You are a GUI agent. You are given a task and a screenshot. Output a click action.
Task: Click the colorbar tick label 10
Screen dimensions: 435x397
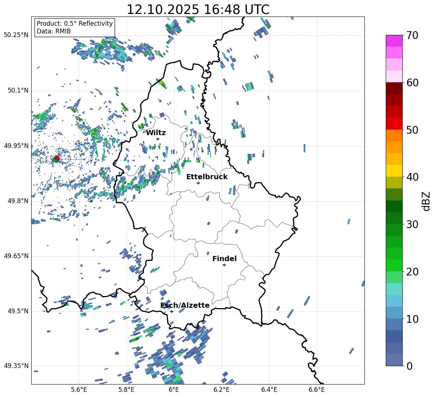tap(412, 319)
